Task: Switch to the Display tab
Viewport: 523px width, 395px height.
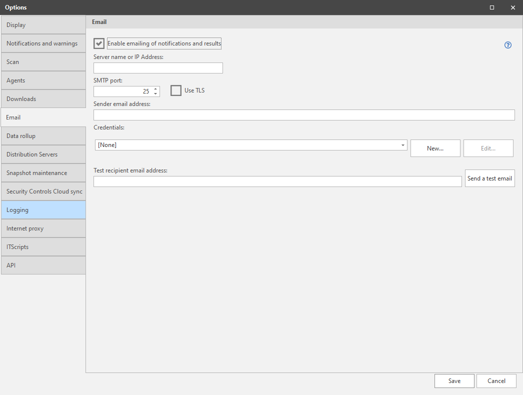Action: point(43,25)
